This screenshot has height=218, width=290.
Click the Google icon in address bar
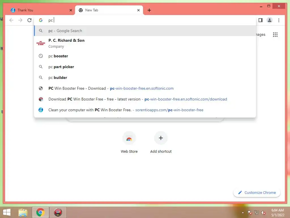pos(41,20)
